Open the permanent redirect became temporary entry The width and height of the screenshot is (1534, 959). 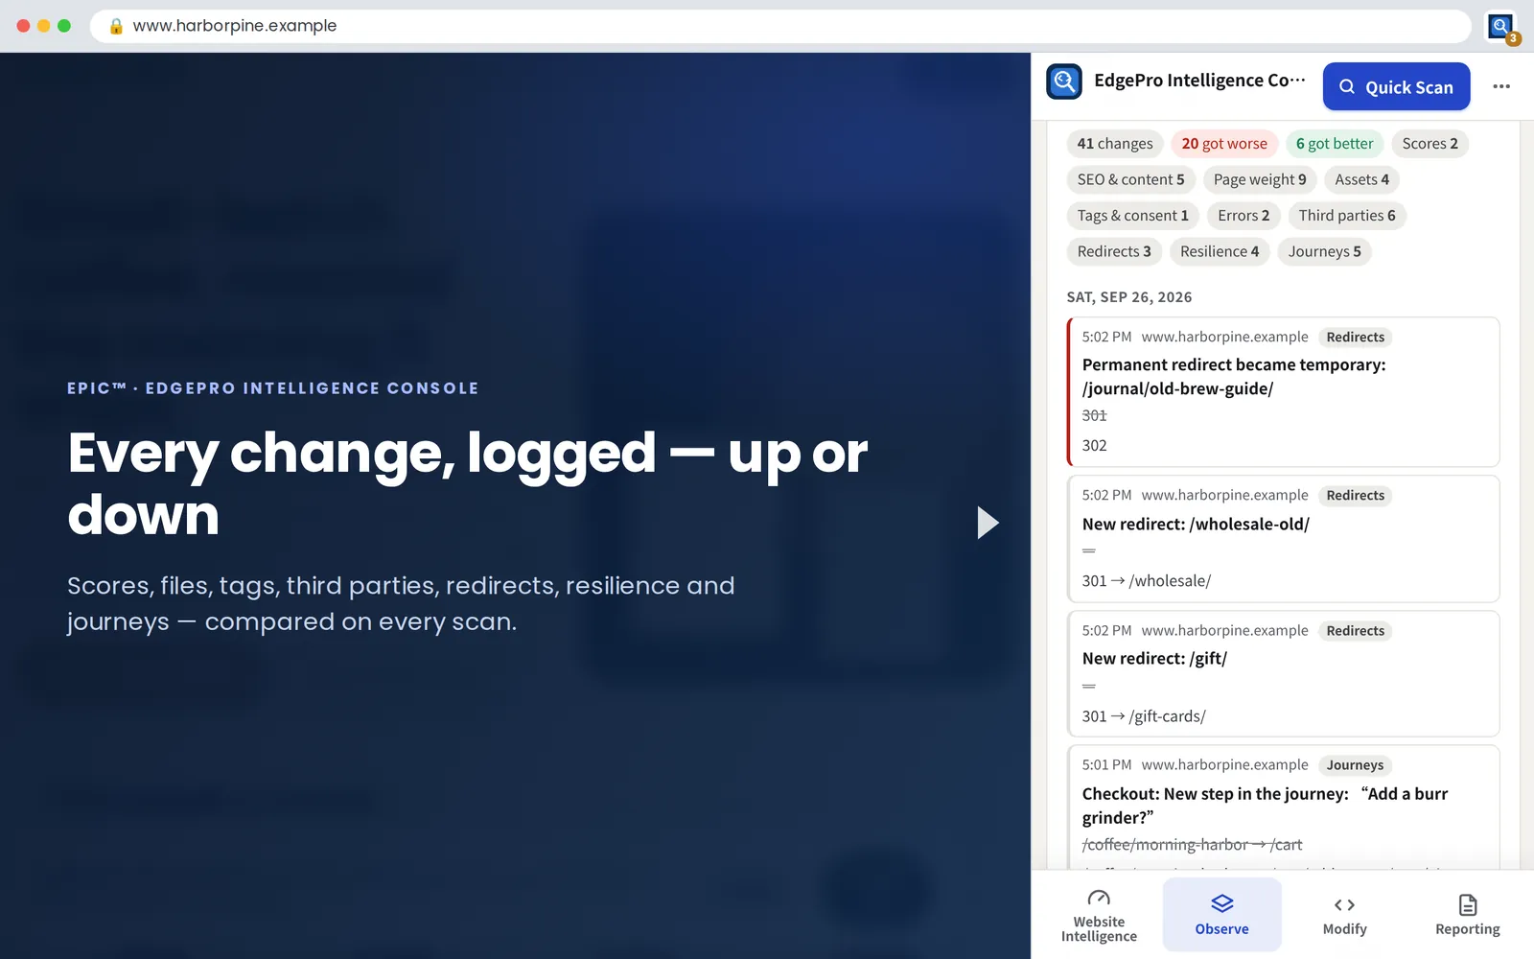(x=1283, y=392)
